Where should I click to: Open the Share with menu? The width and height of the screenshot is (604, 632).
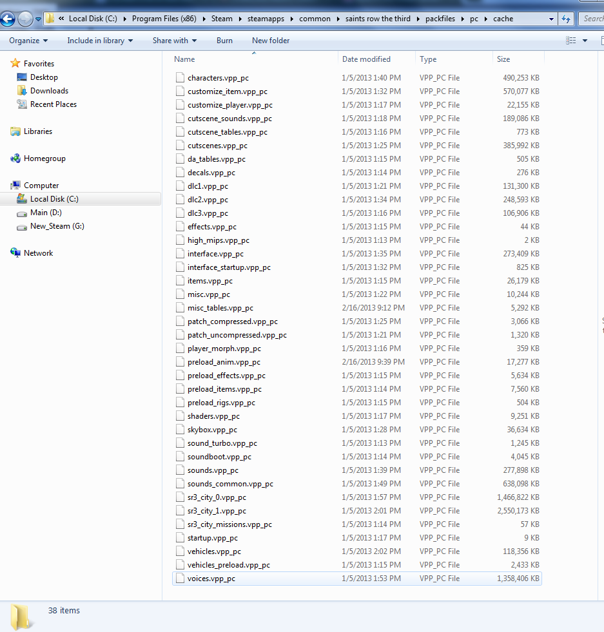point(175,41)
